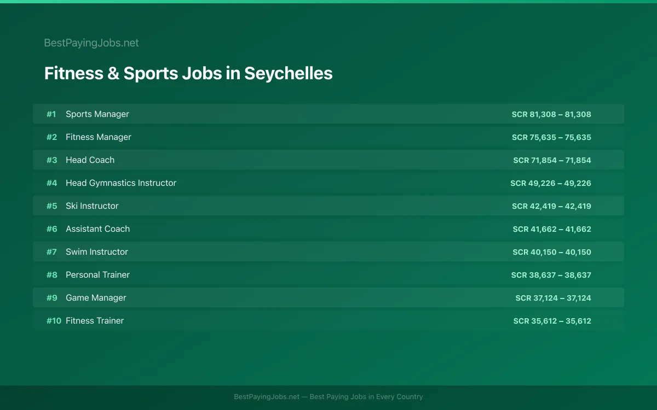Click rank number #1
The image size is (657, 410).
[x=51, y=114]
